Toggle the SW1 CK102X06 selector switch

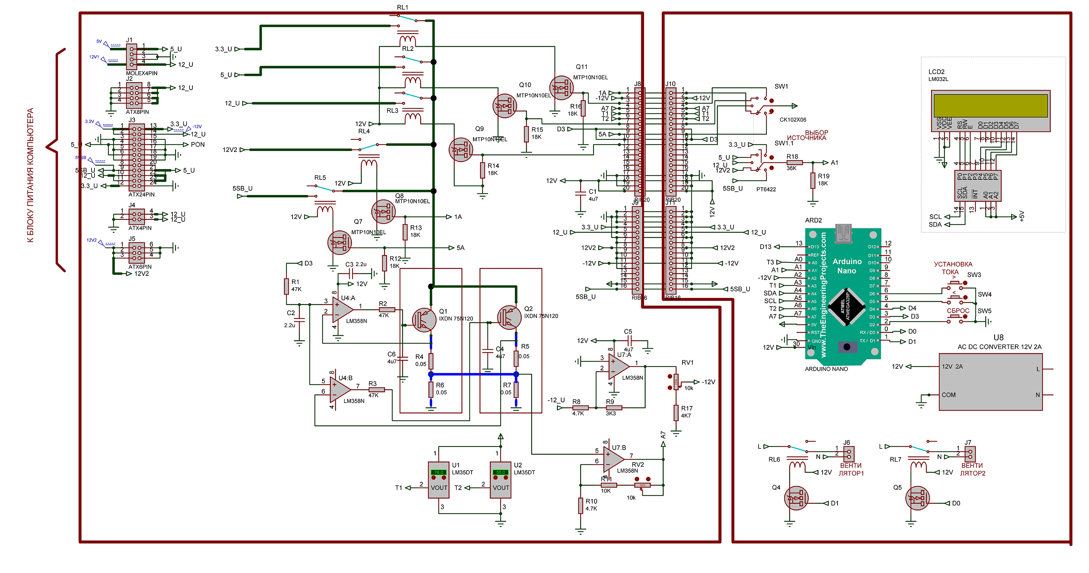(x=763, y=106)
